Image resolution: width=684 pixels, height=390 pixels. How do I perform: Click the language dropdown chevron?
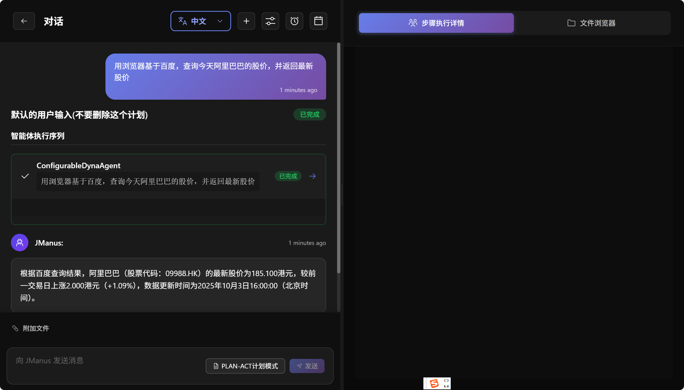click(220, 21)
